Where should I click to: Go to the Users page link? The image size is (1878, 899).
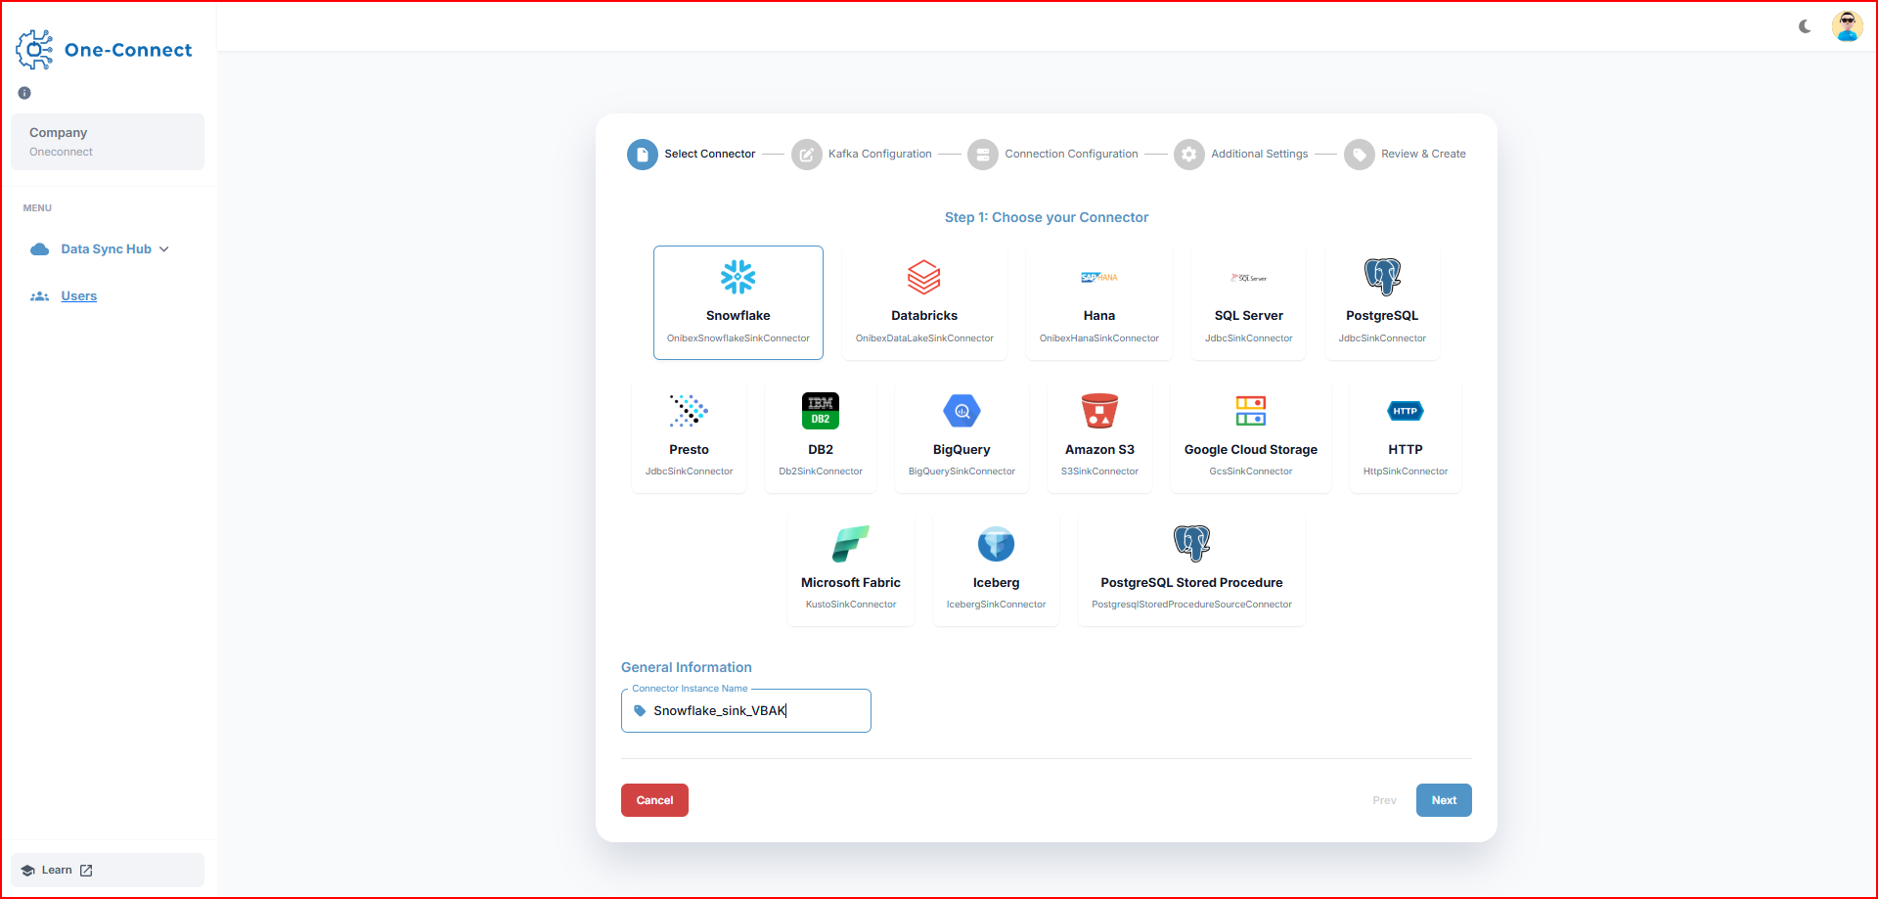[x=79, y=296]
